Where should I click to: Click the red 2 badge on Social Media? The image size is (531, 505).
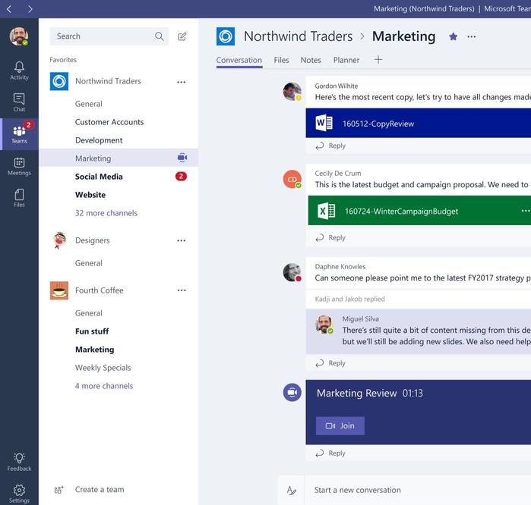pos(181,176)
